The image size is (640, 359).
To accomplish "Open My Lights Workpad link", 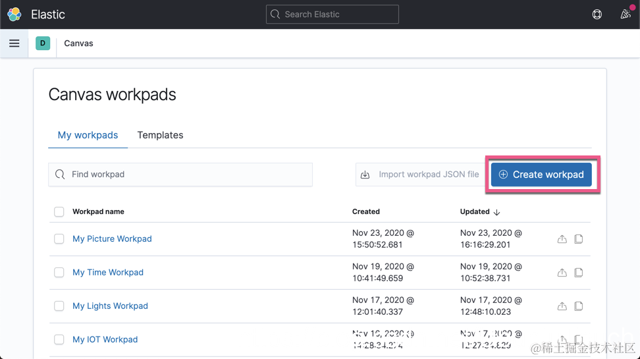I will [110, 306].
